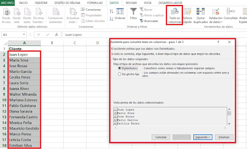Image resolution: width=247 pixels, height=149 pixels.
Task: Open the ARCHIVO tab
Action: coord(7,3)
